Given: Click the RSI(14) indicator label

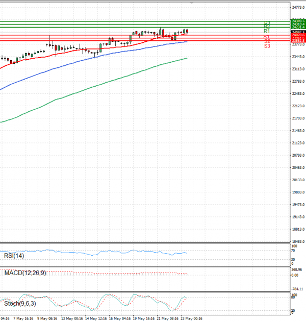Looking at the screenshot, I should (14, 256).
